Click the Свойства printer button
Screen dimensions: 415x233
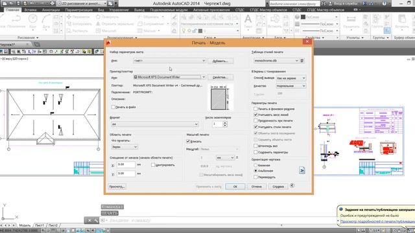pyautogui.click(x=220, y=77)
